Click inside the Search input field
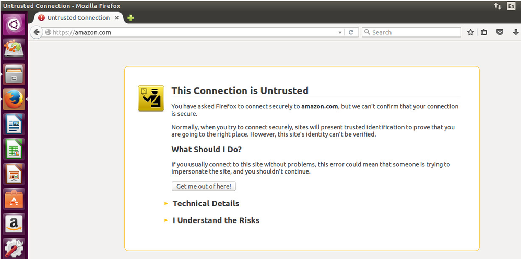Screen dimensions: 521x259 (x=412, y=32)
